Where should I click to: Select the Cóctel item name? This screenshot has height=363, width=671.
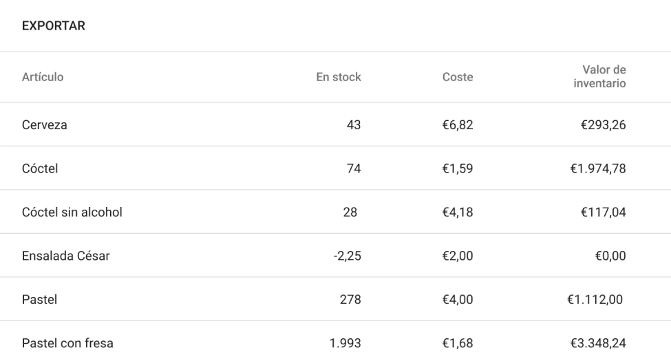point(41,169)
